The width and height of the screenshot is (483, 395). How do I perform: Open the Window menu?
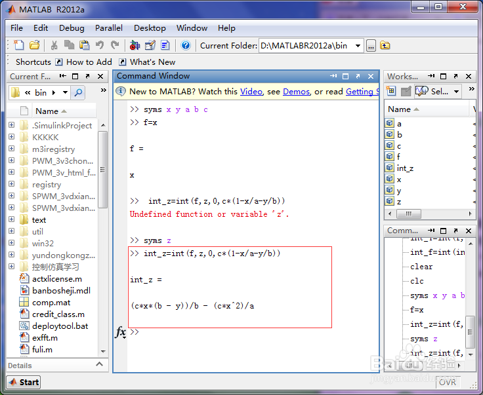(192, 28)
